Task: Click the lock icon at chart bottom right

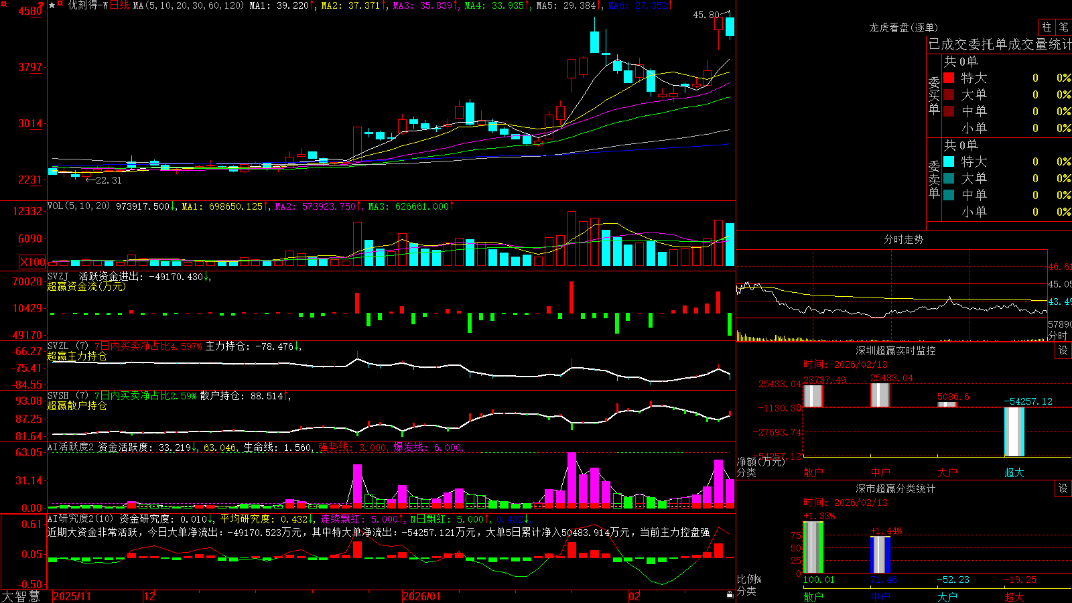Action: 730,595
